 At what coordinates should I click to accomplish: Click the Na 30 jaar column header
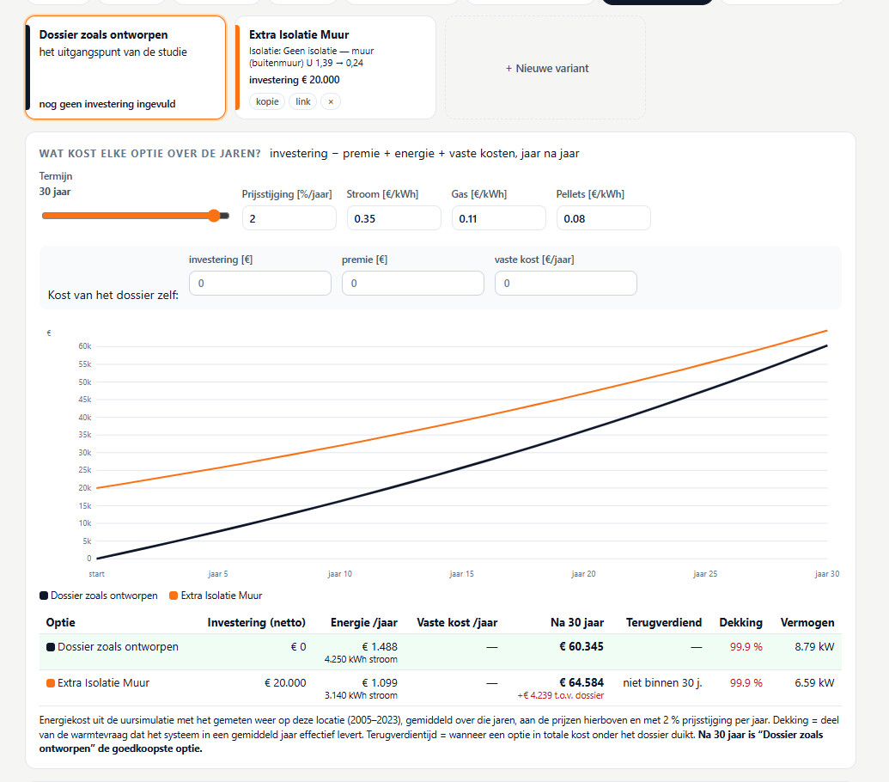576,623
